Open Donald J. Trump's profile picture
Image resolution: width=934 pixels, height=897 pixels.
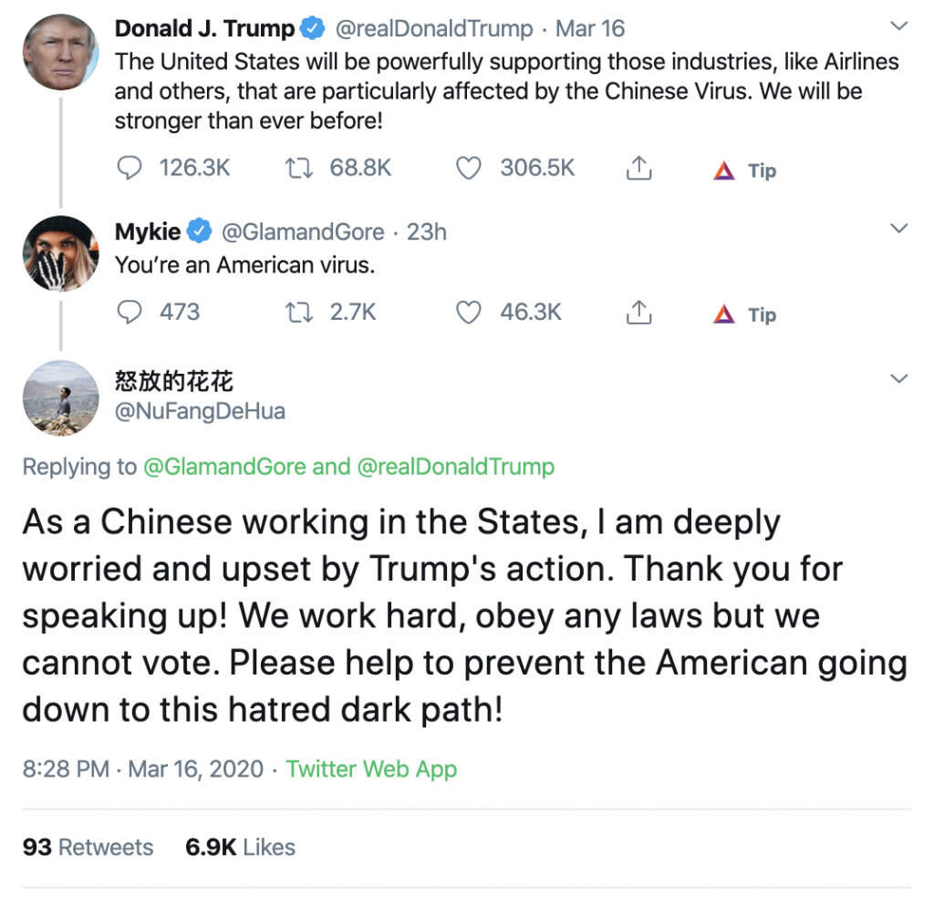[60, 52]
